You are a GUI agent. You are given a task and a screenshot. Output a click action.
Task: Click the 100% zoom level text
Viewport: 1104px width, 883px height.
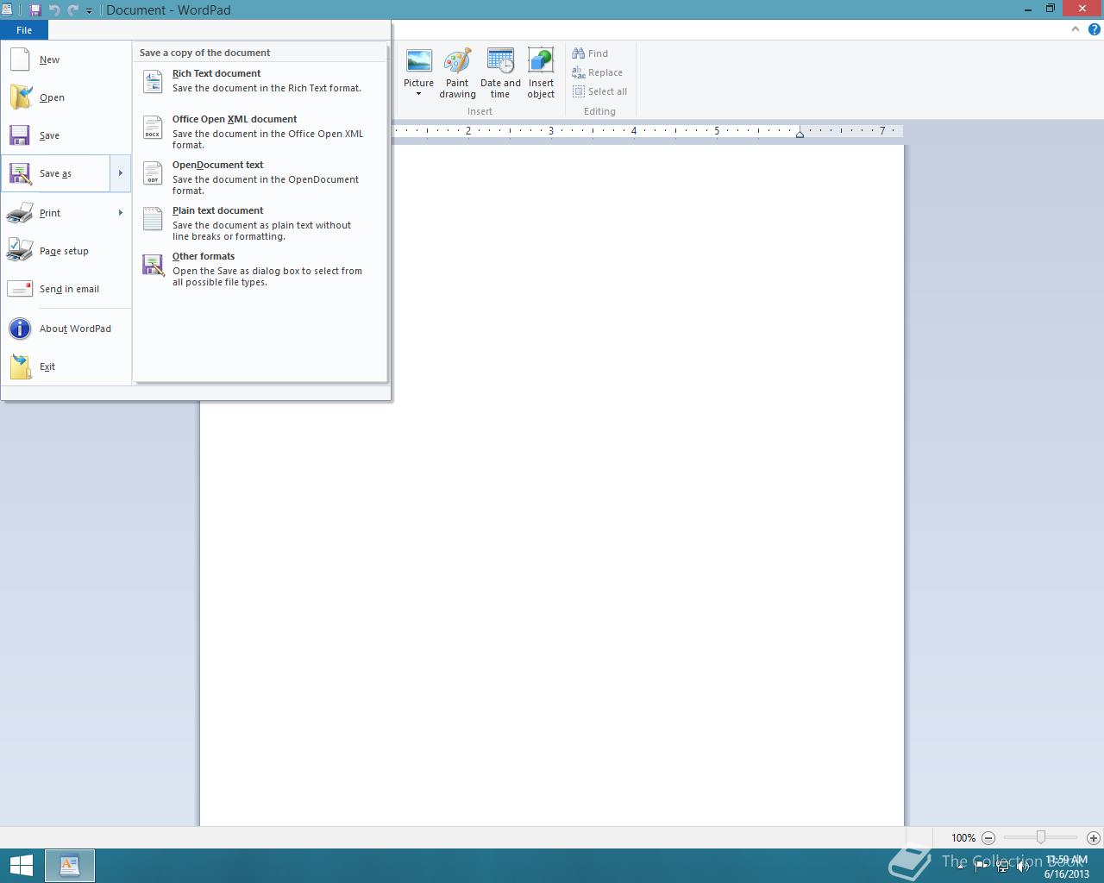click(x=963, y=837)
